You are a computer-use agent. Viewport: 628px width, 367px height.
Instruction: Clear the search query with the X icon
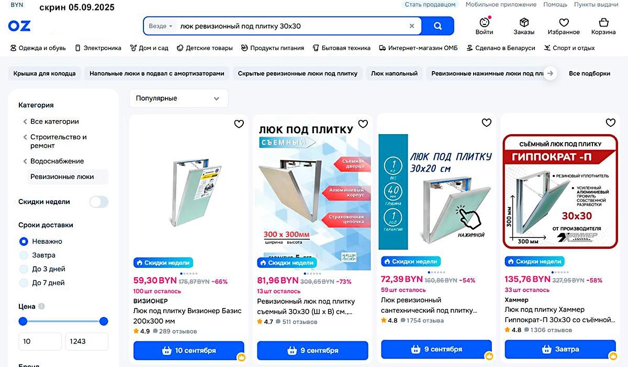(x=412, y=26)
